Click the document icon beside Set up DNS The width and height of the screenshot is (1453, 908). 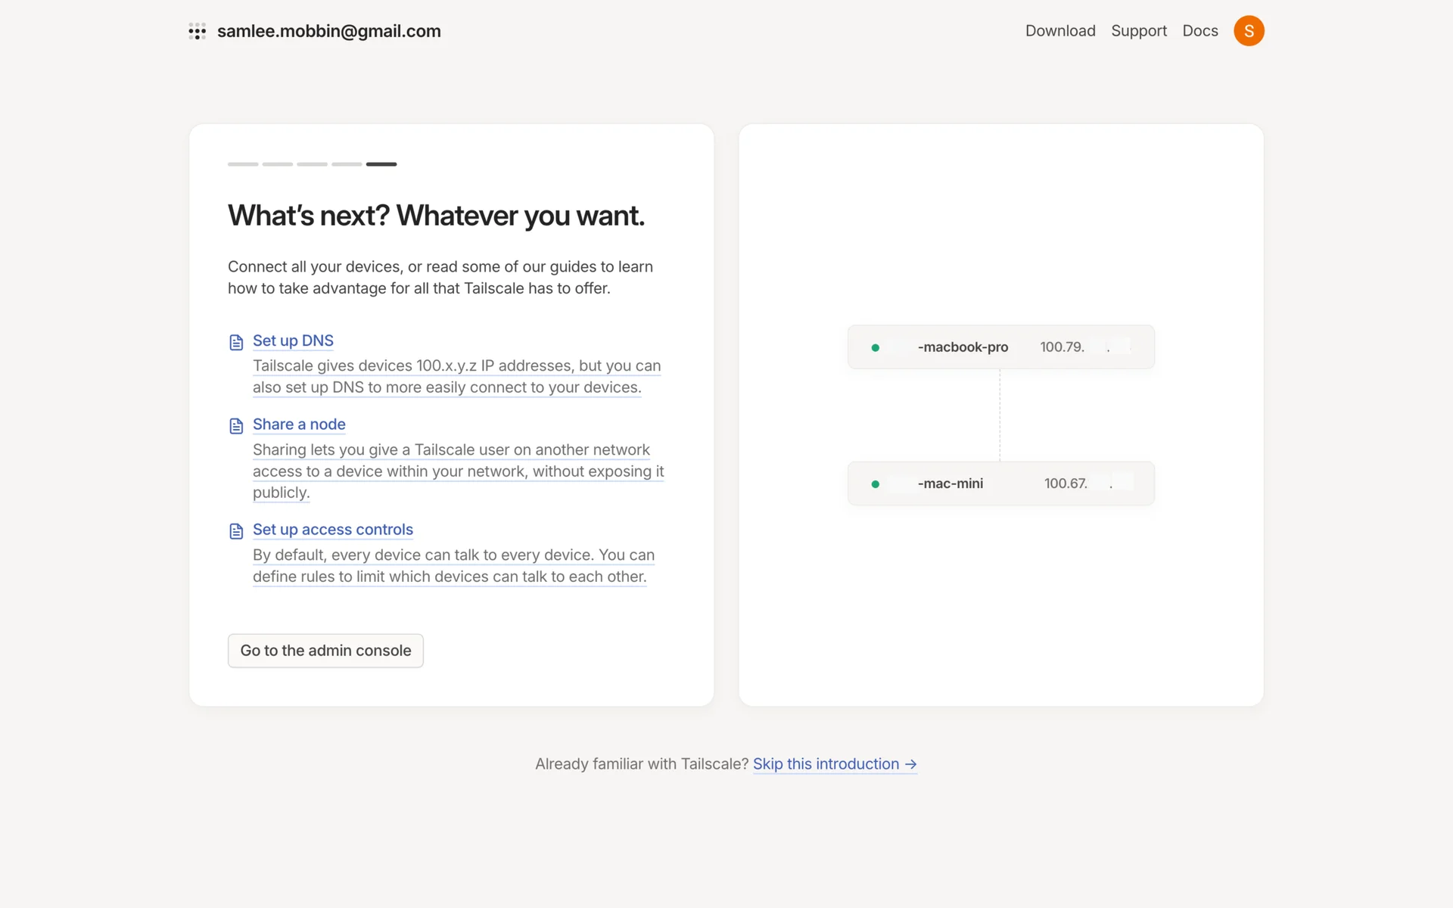(236, 342)
